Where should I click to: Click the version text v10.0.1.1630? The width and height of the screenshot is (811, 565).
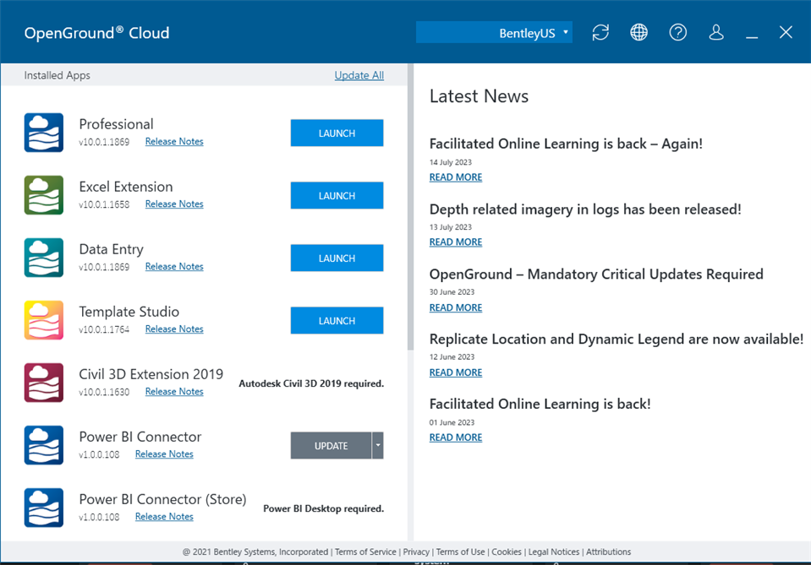tap(104, 392)
